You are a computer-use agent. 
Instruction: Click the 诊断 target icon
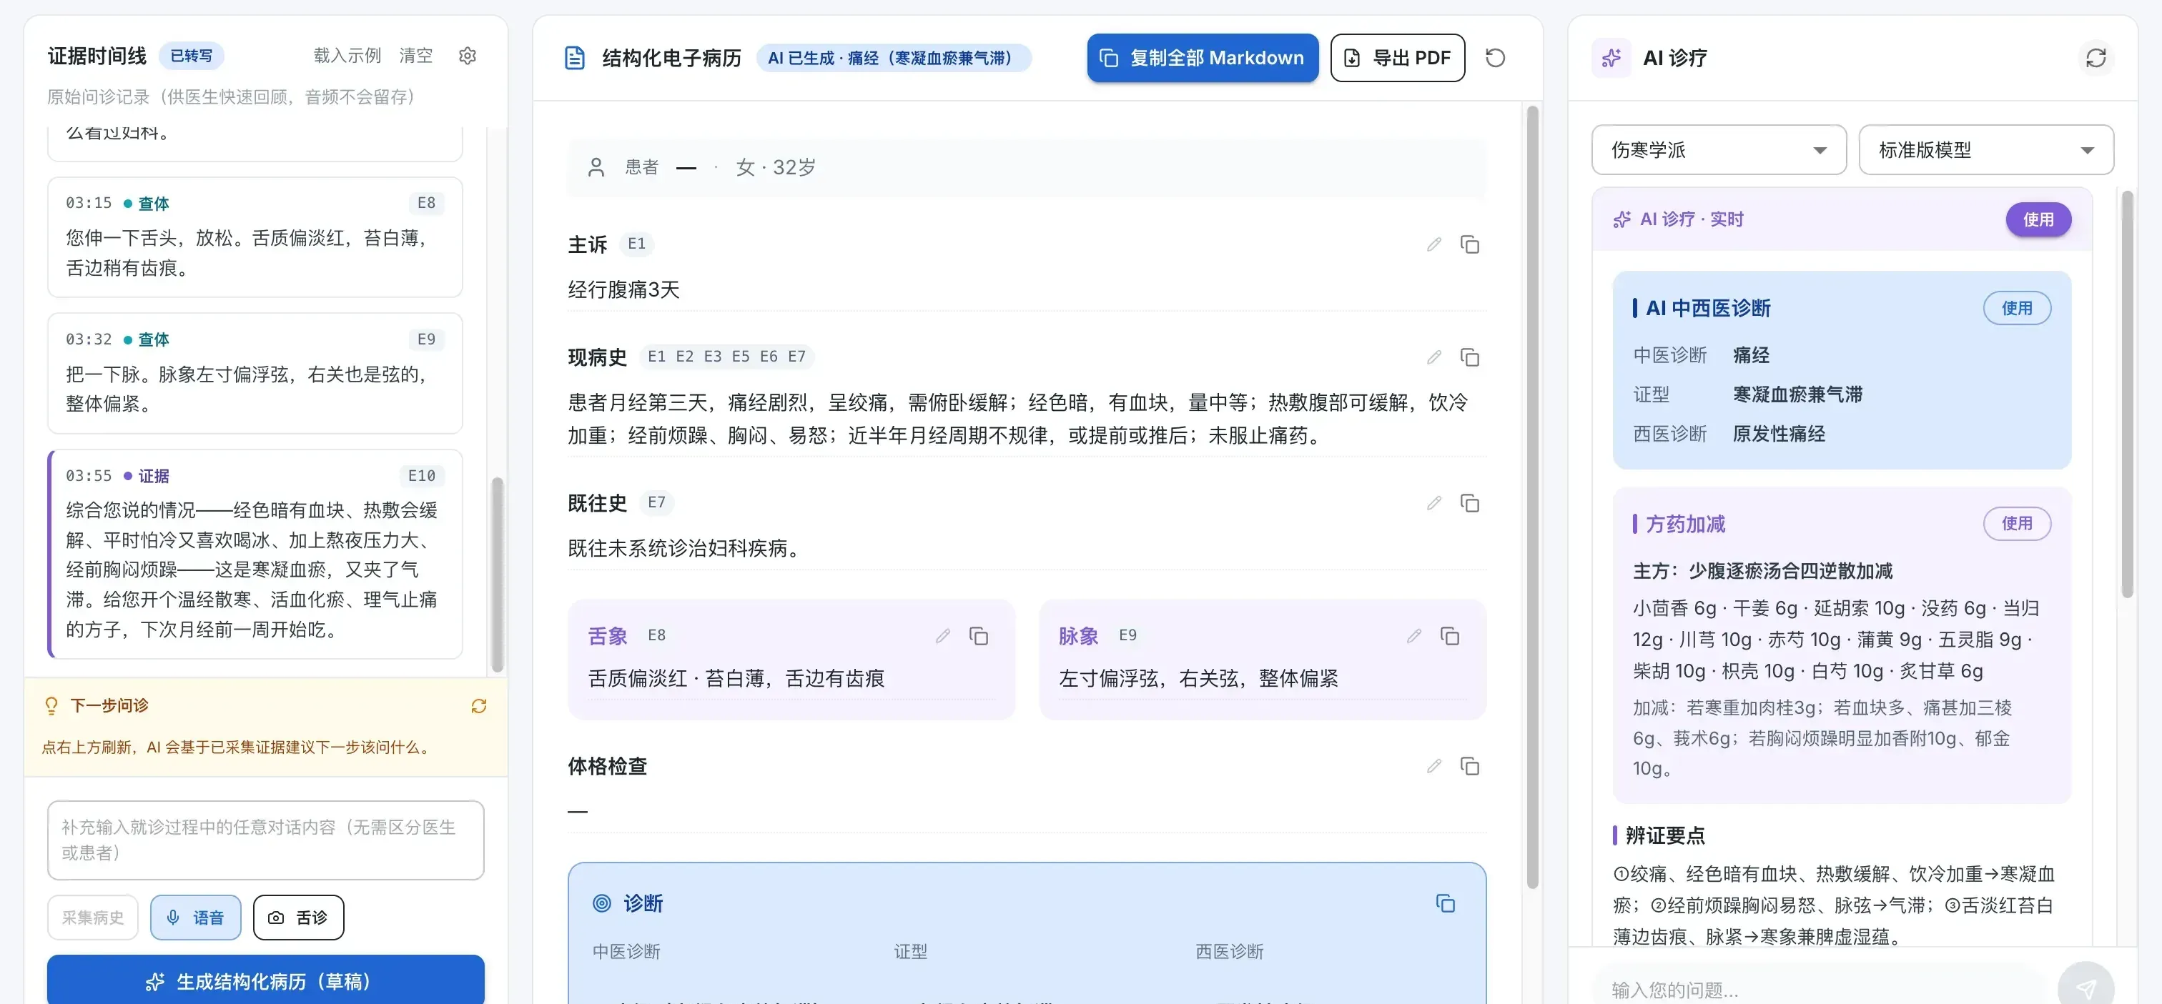click(x=602, y=903)
